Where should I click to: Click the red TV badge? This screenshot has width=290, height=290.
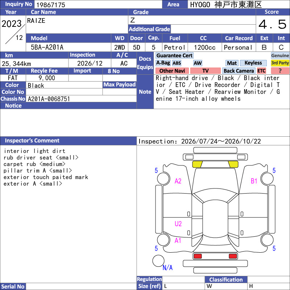pos(205,71)
